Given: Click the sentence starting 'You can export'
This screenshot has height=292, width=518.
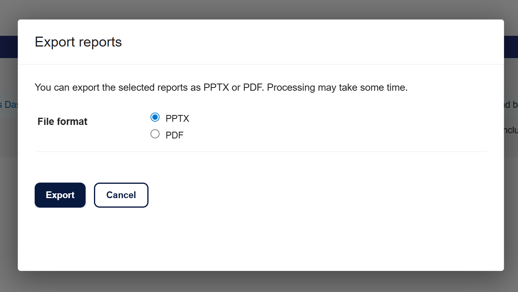Looking at the screenshot, I should (x=149, y=88).
